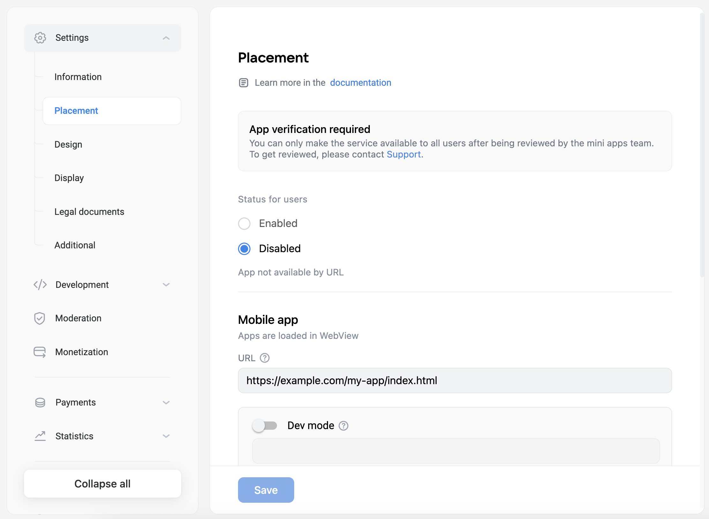Click the Save button

coord(266,490)
